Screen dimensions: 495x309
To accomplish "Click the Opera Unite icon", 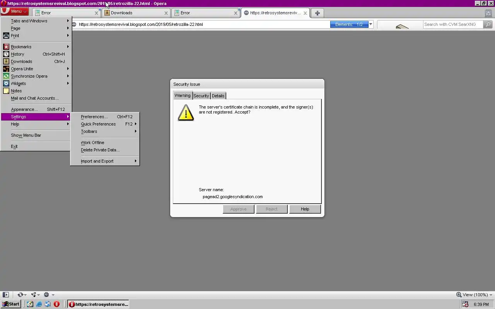I will [x=6, y=69].
